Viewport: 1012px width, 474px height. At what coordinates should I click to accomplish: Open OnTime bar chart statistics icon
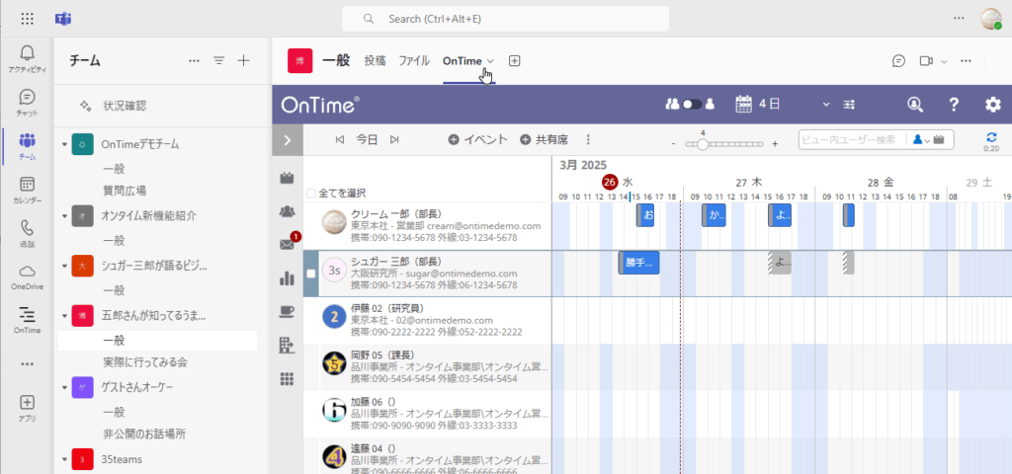coord(288,277)
